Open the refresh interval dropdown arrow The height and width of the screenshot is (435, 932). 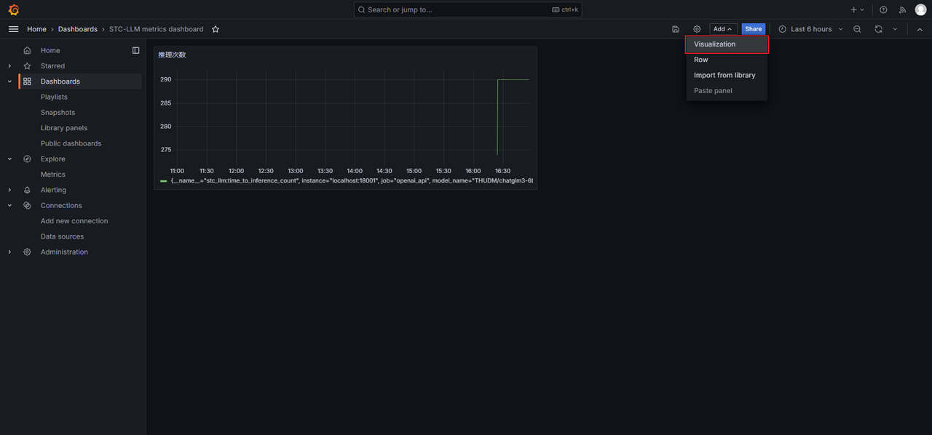(895, 29)
